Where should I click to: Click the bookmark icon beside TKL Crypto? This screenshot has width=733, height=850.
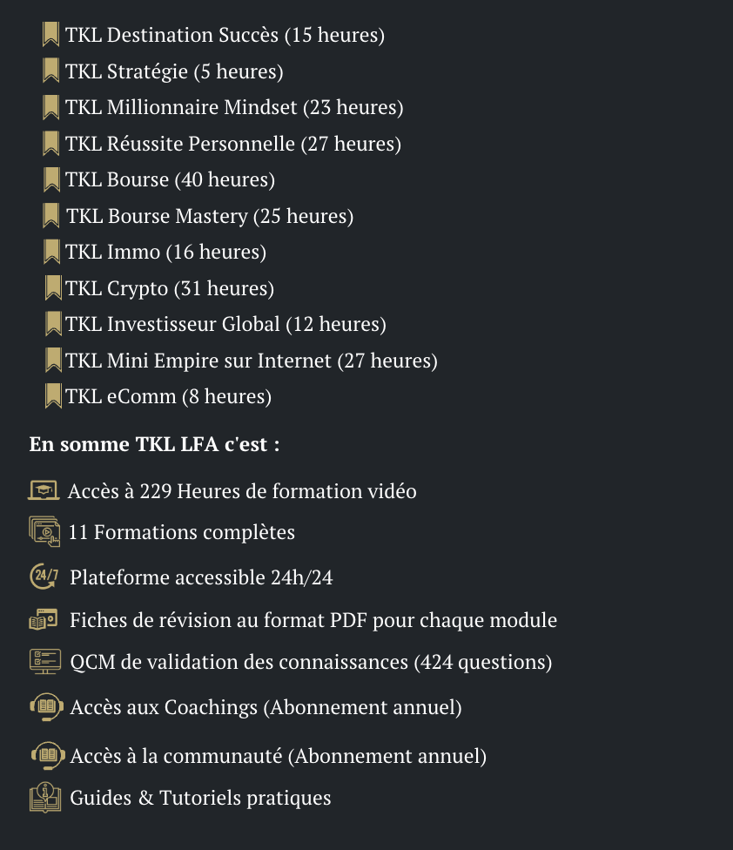coord(53,288)
